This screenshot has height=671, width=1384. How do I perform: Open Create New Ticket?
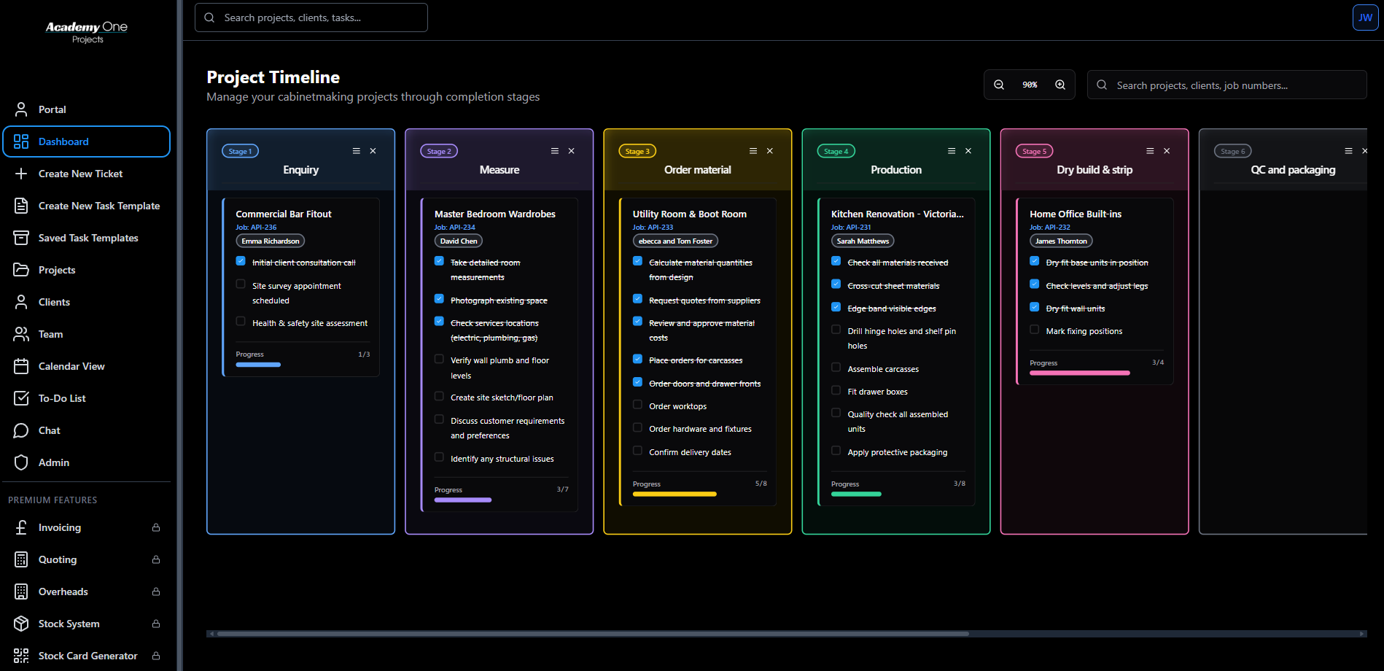[87, 174]
